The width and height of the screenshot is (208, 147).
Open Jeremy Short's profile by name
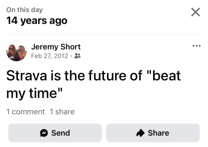click(56, 47)
